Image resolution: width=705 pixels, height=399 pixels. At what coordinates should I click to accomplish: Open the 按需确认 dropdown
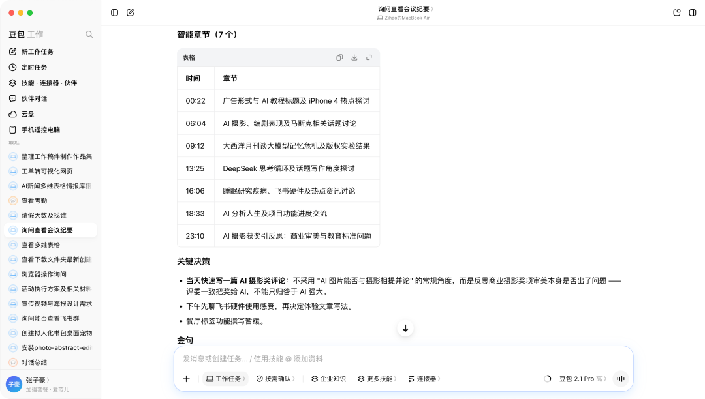[275, 379]
